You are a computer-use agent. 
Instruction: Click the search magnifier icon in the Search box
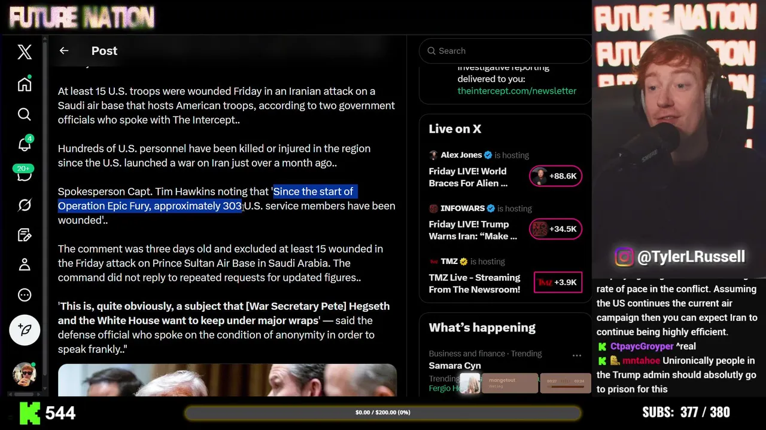click(431, 51)
